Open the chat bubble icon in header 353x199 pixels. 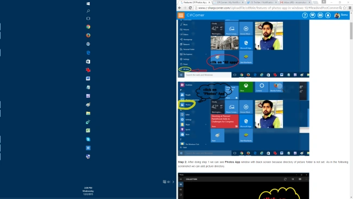pos(312,15)
